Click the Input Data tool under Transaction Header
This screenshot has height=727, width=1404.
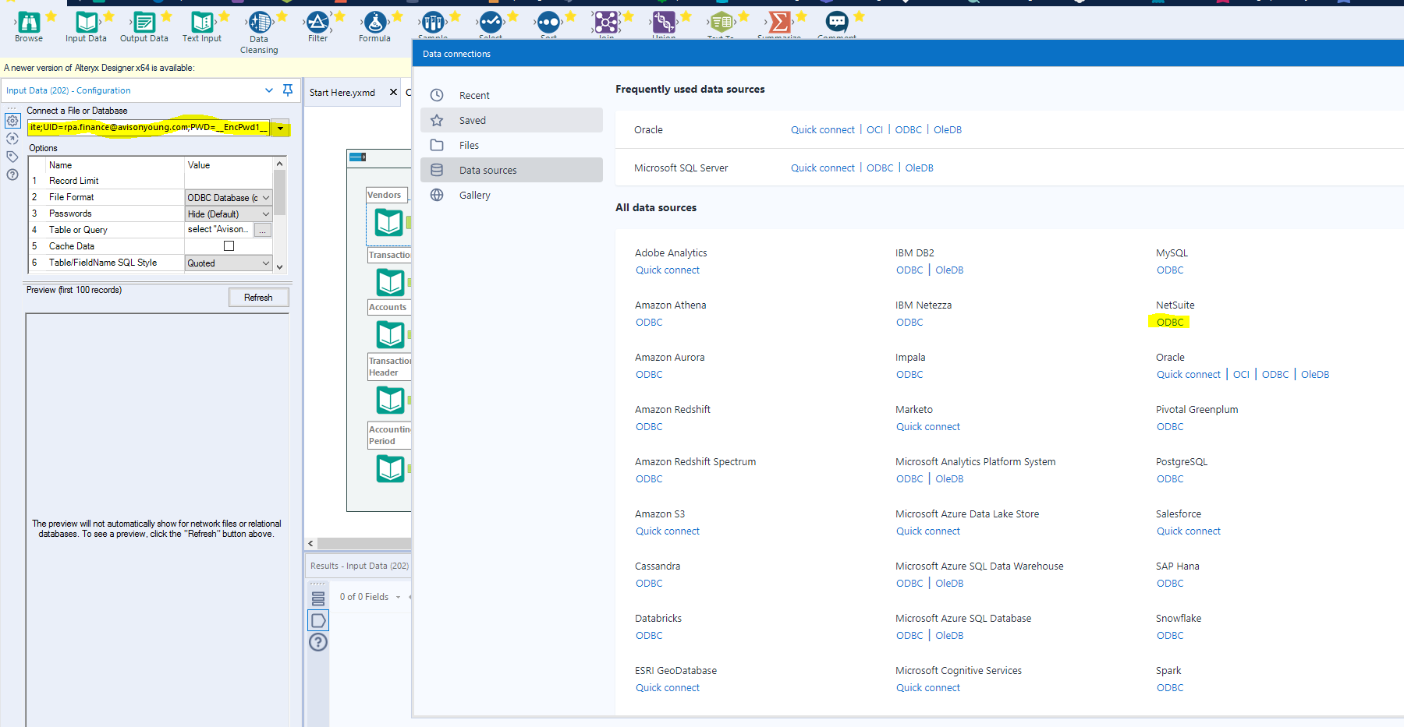(390, 401)
